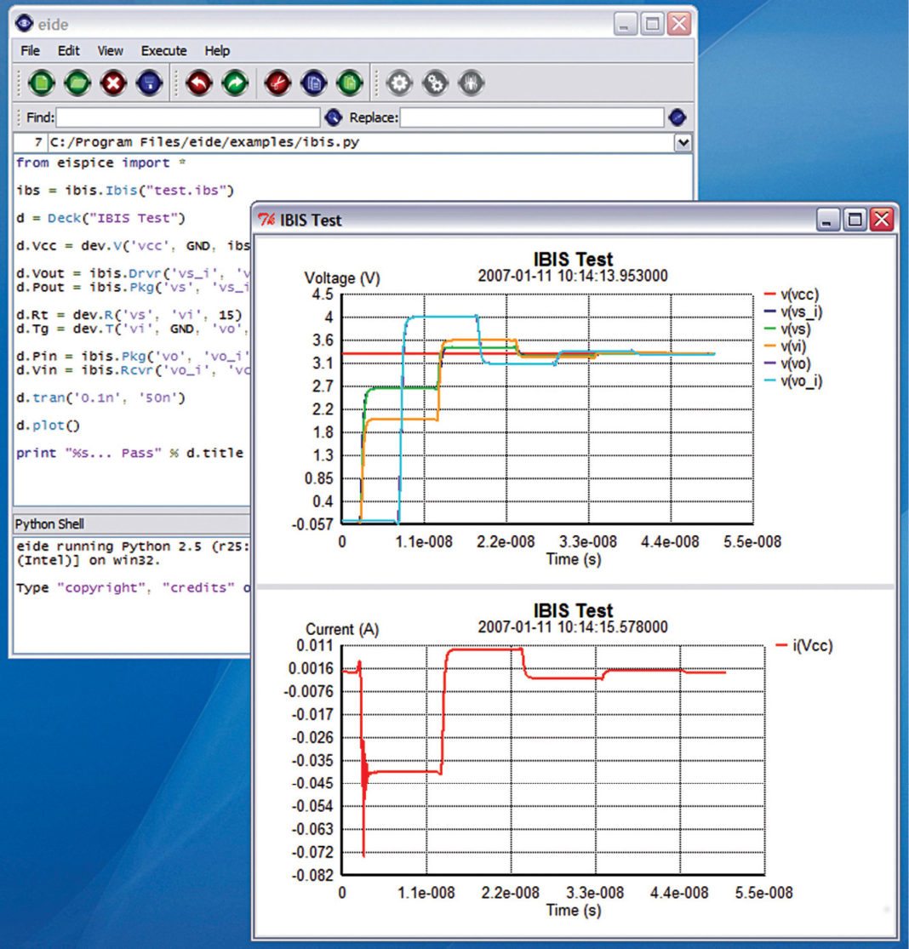Open the settings gear icon

pos(397,83)
